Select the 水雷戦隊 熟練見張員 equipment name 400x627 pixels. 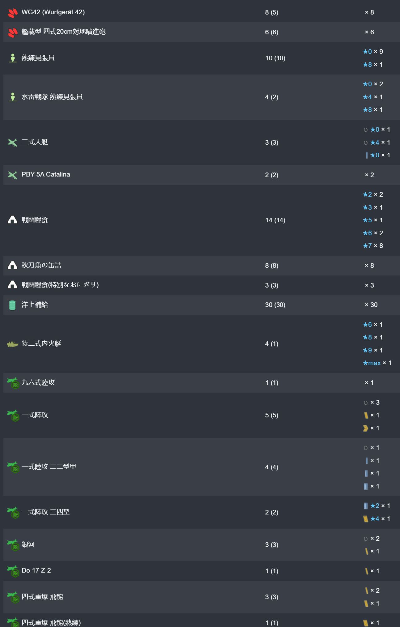click(52, 97)
